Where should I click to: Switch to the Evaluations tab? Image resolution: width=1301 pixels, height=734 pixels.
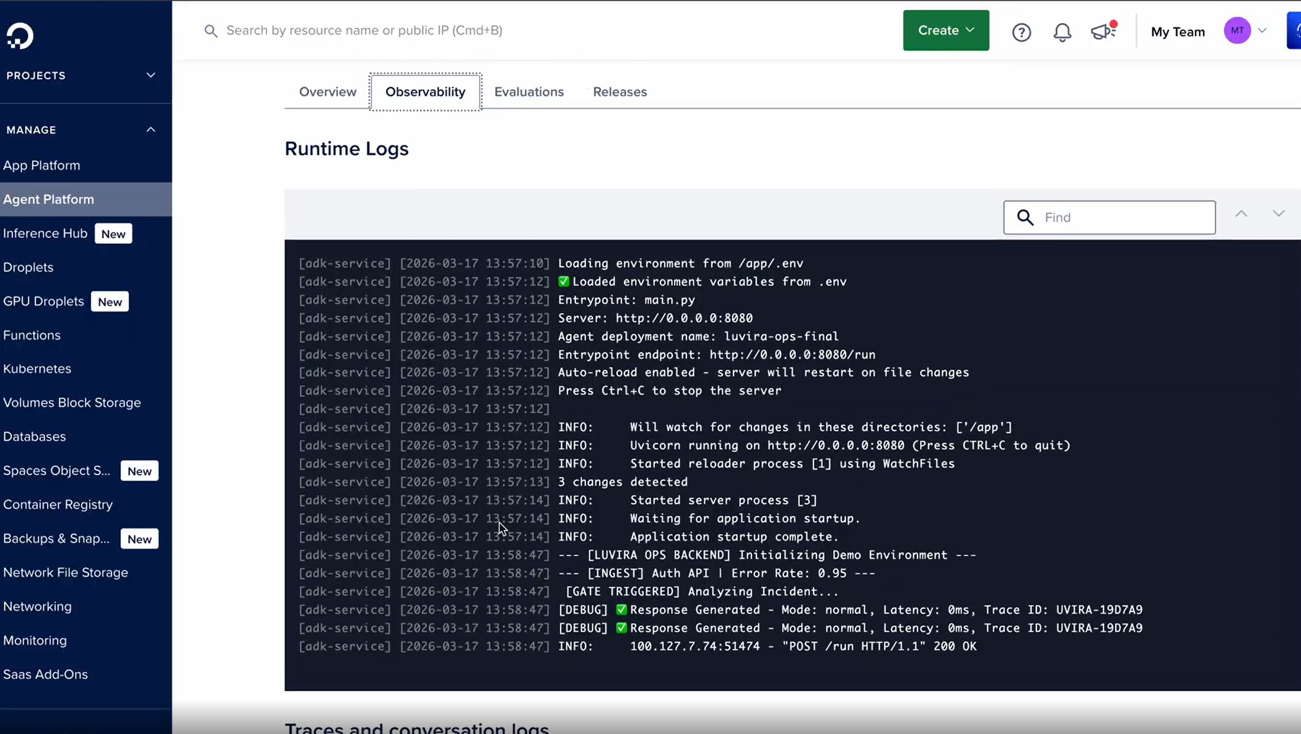(x=528, y=92)
